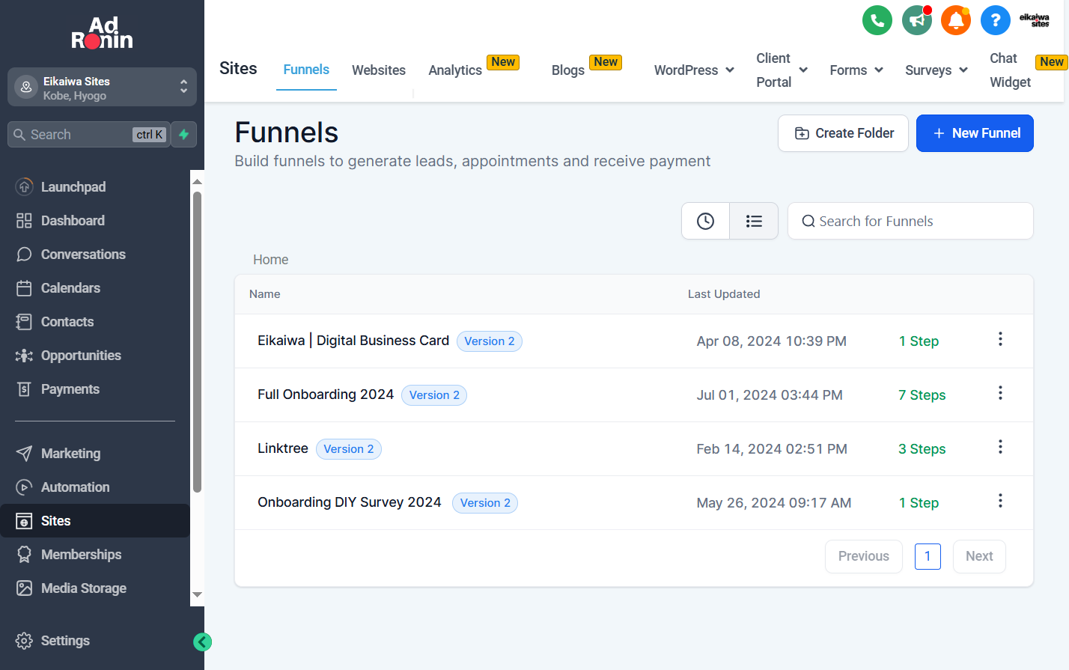The height and width of the screenshot is (670, 1069).
Task: Expand the Client Portal dropdown
Action: click(782, 70)
